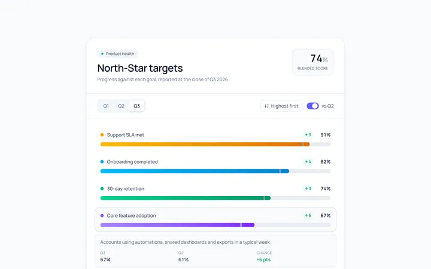This screenshot has width=431, height=269.
Task: Expand the 30-day retention row
Action: pos(215,193)
